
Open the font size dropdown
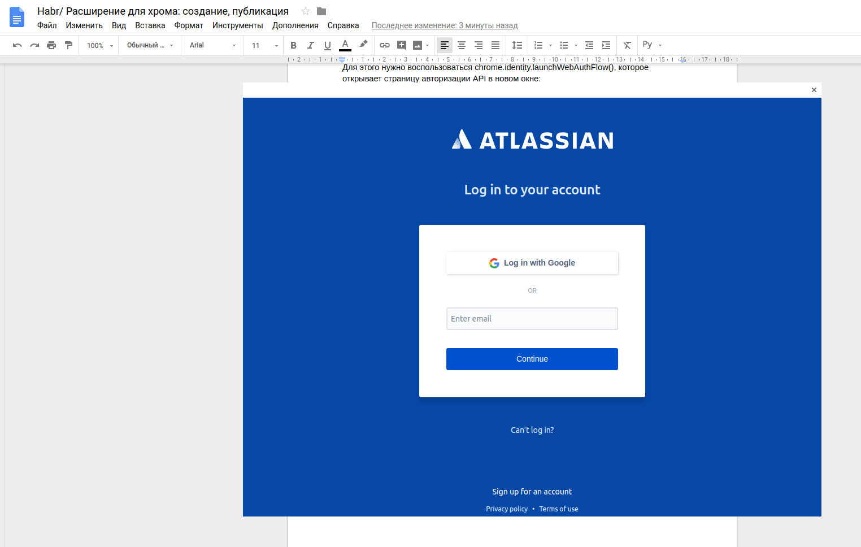[x=264, y=45]
